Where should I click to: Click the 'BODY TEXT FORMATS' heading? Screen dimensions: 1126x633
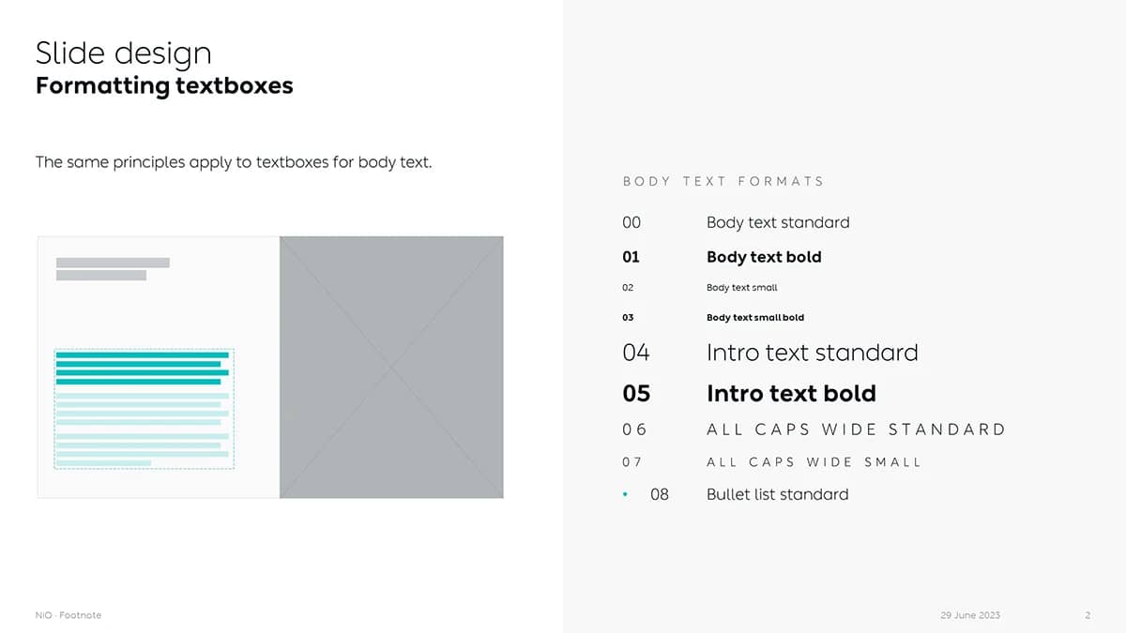(723, 181)
